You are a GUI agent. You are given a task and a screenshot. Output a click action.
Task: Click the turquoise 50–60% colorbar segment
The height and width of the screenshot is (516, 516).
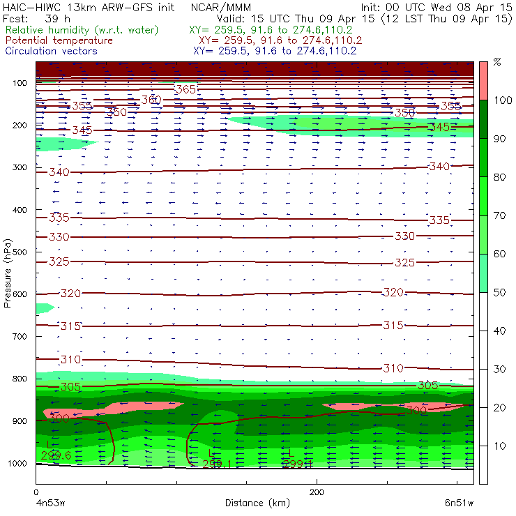(x=483, y=273)
